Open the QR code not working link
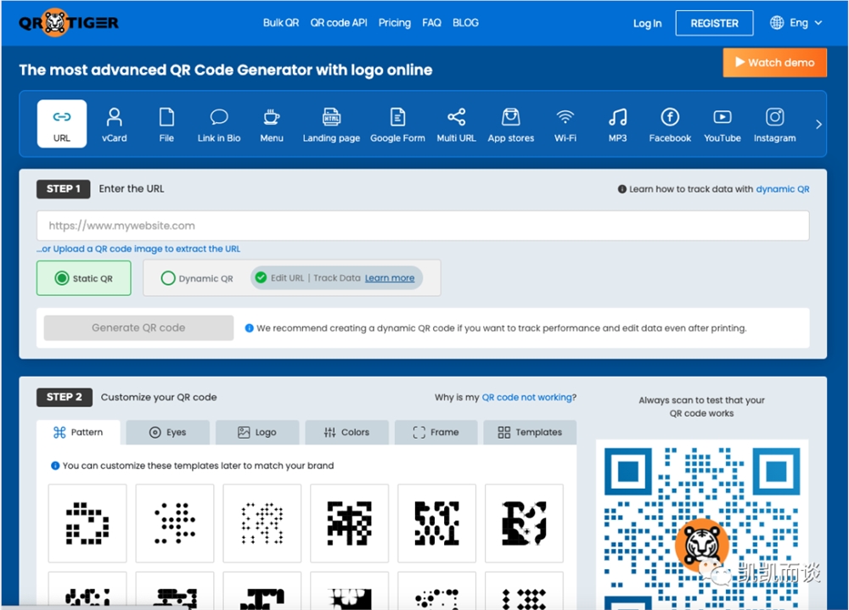849x610 pixels. click(x=527, y=397)
